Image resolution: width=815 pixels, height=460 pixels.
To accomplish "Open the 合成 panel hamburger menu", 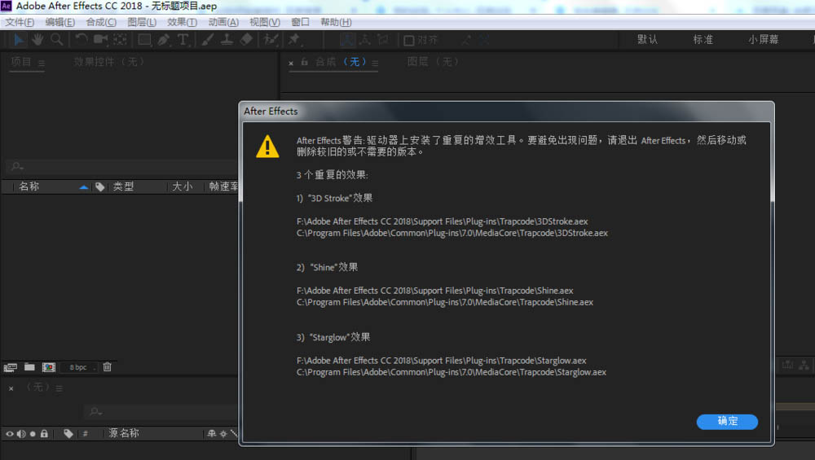I will [375, 63].
